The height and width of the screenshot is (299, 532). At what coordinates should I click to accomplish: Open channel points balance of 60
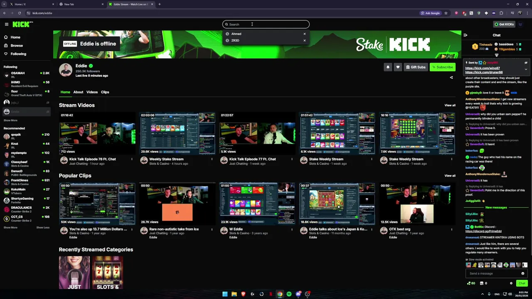click(x=471, y=283)
